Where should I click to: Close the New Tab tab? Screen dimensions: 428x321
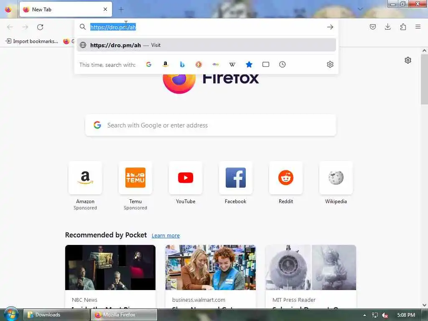[x=105, y=9]
